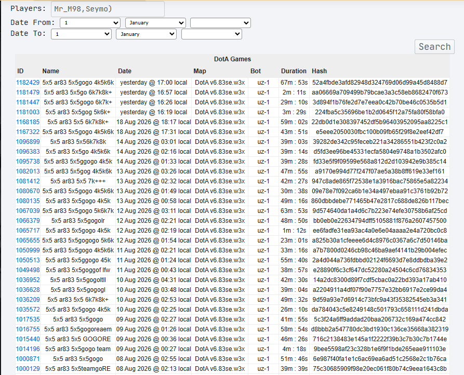Open the Date To day dropdown

(x=81, y=34)
